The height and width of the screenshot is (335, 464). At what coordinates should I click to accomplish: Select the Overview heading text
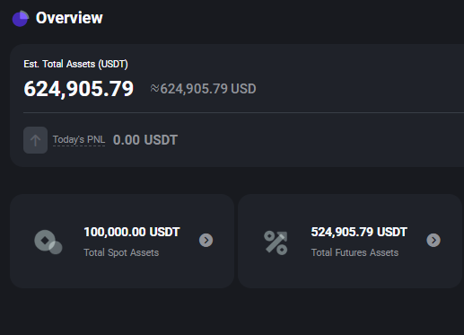click(69, 18)
